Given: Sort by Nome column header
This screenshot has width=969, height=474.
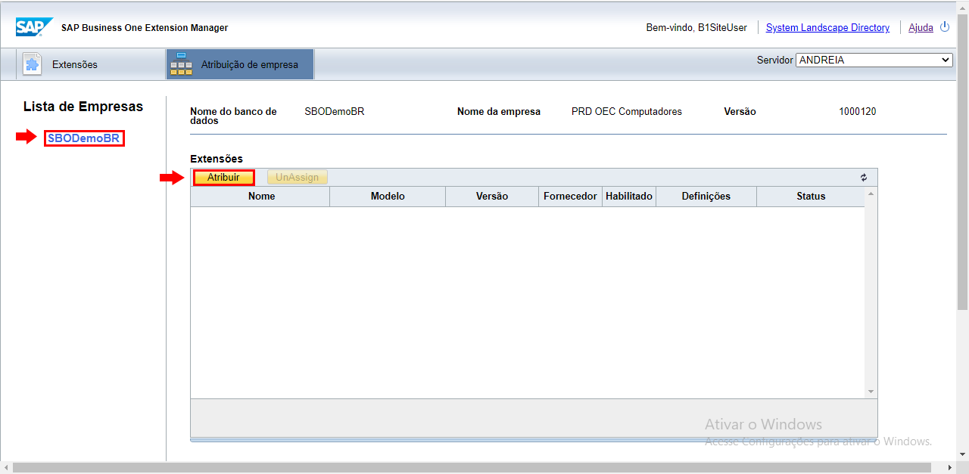Looking at the screenshot, I should 261,196.
